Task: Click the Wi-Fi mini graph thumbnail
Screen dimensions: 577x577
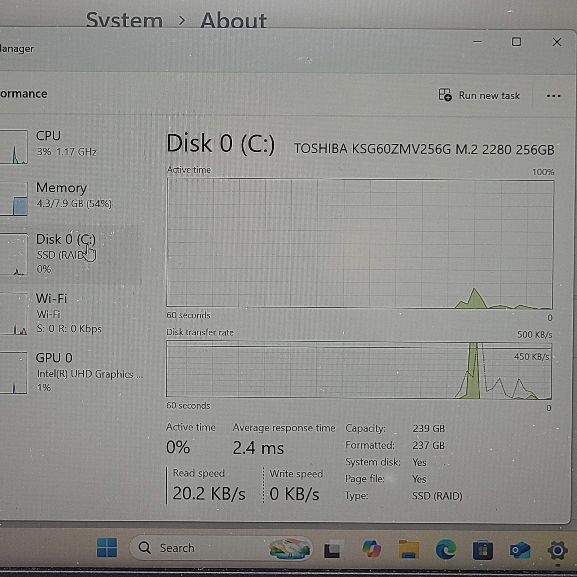Action: point(13,314)
